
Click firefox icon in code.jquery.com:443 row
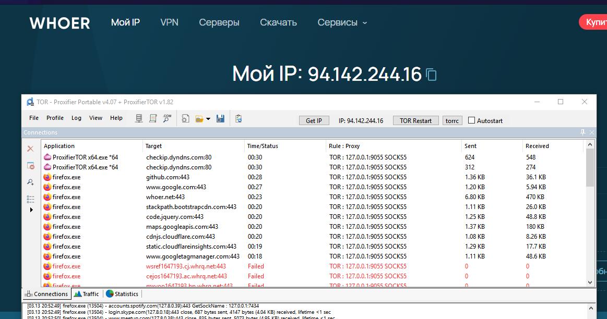pyautogui.click(x=47, y=216)
